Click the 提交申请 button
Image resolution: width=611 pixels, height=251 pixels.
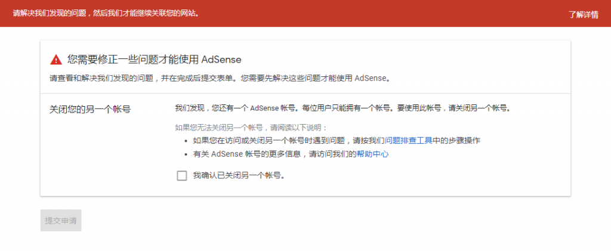[x=61, y=221]
